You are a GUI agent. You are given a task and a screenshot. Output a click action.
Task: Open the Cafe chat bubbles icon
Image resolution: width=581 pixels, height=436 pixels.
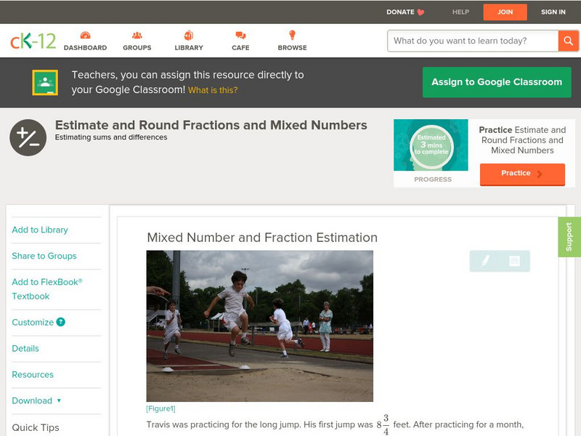click(x=240, y=35)
